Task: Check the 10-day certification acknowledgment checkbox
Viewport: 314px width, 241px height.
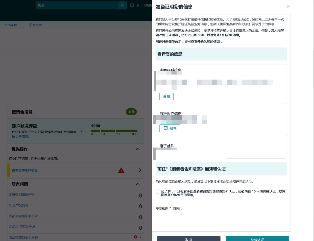Action: (x=158, y=191)
